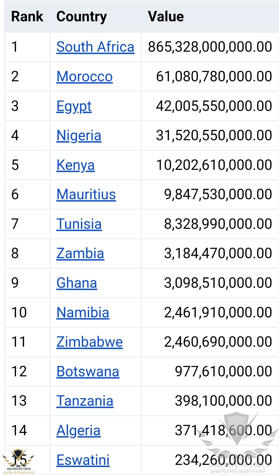This screenshot has width=279, height=475.
Task: Open the Mauritius link
Action: click(x=86, y=195)
